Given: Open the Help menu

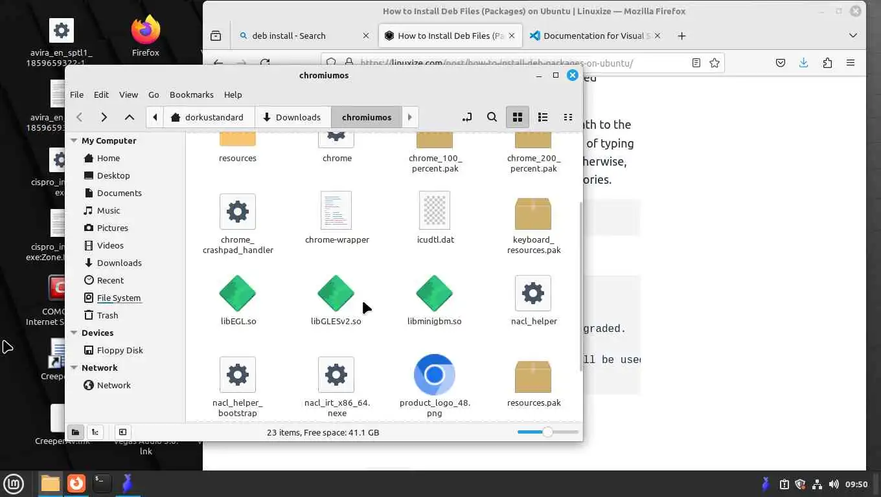Looking at the screenshot, I should pyautogui.click(x=233, y=94).
